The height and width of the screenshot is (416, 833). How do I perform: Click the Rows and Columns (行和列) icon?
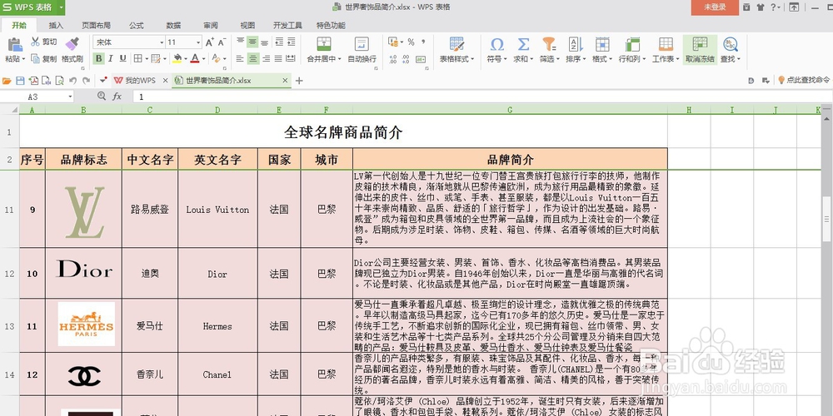tap(632, 44)
